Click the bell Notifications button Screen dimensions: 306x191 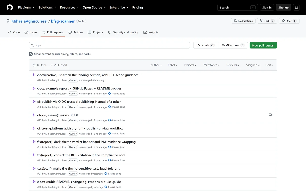243,21
